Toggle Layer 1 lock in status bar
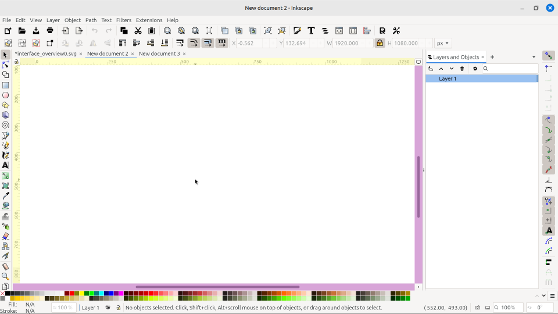 (x=118, y=308)
